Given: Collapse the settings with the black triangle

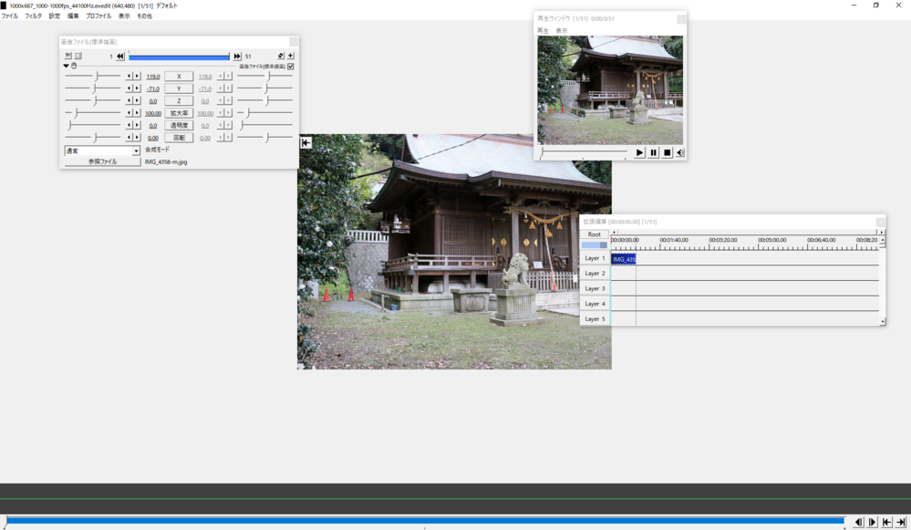Looking at the screenshot, I should click(x=66, y=67).
